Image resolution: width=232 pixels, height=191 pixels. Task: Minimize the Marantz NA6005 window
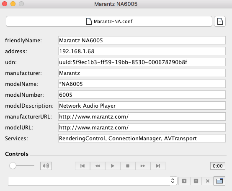(x=13, y=4)
